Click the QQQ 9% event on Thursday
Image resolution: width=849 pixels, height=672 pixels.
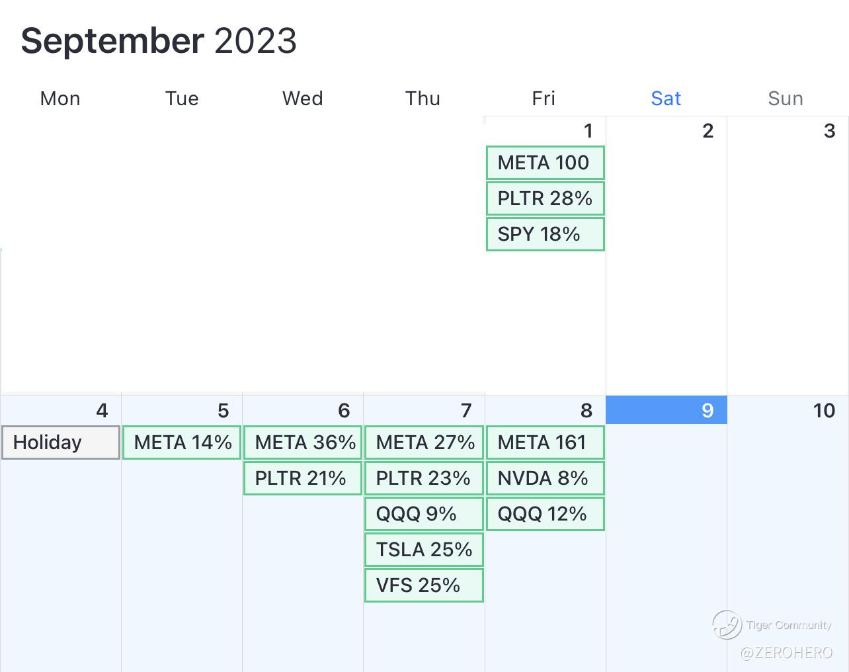point(424,514)
